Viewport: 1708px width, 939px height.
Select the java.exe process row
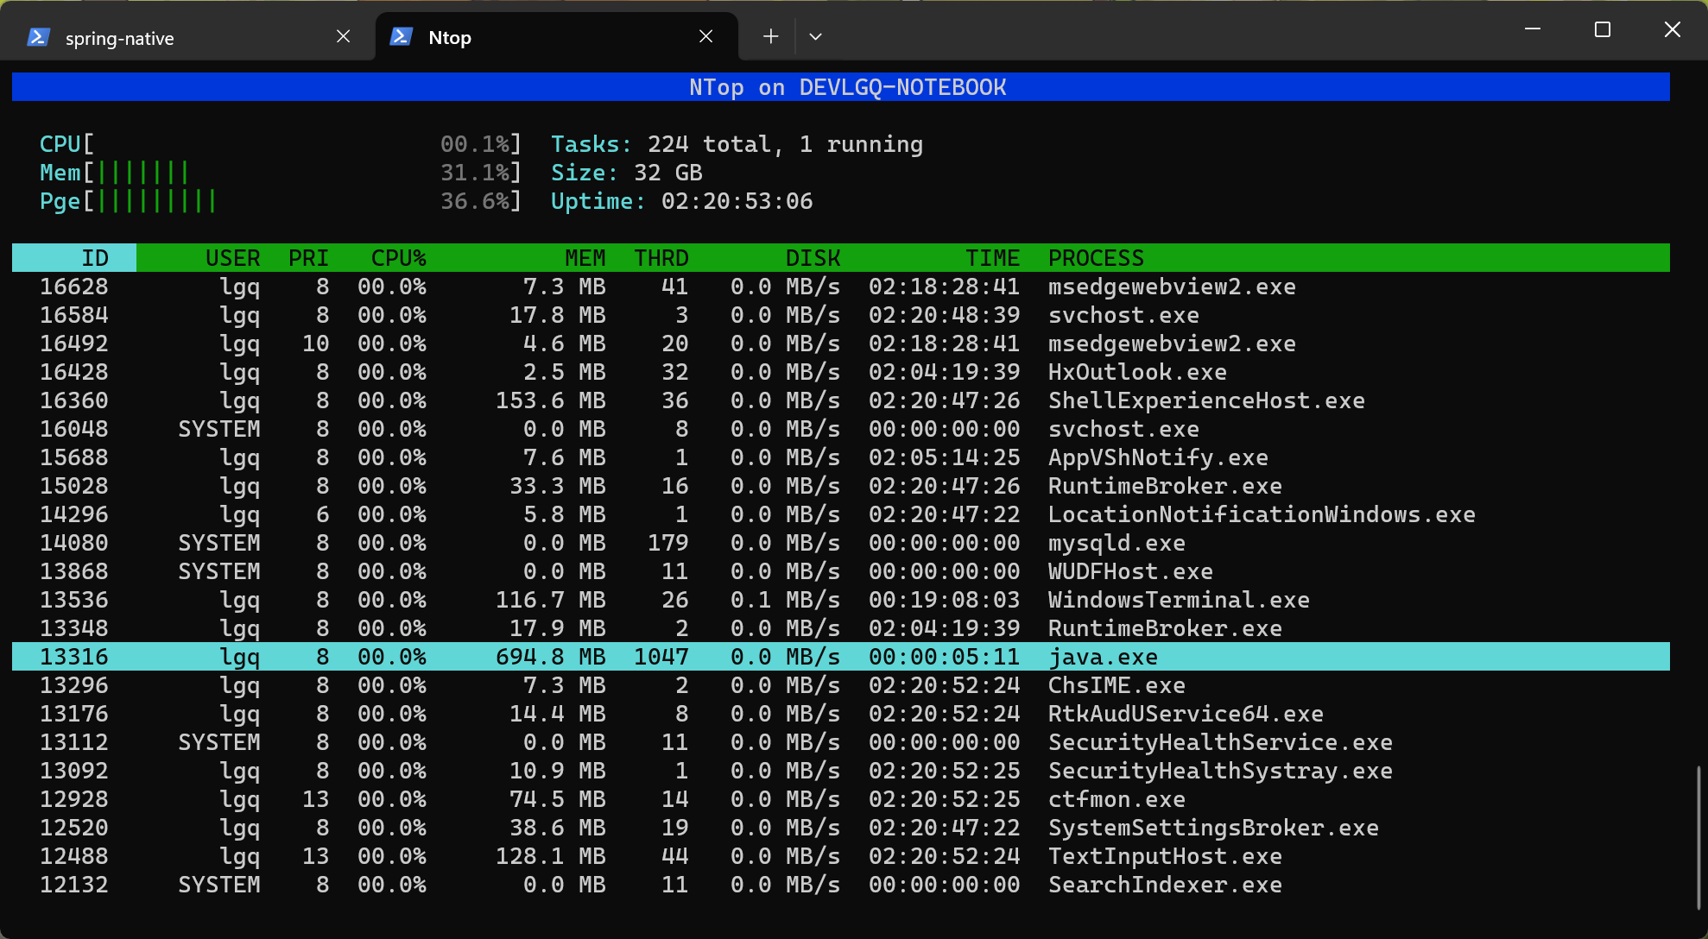[841, 657]
